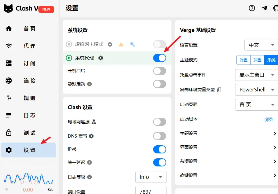Click info icon next to 日志等级
The image size is (278, 194).
coord(89,177)
